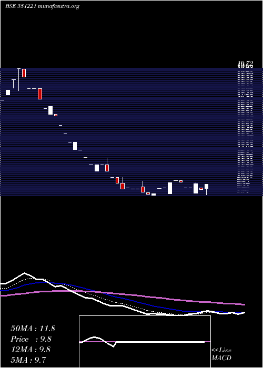The height and width of the screenshot is (368, 263).
Task: Click the '<<Live MACD' label
Action: (221, 354)
